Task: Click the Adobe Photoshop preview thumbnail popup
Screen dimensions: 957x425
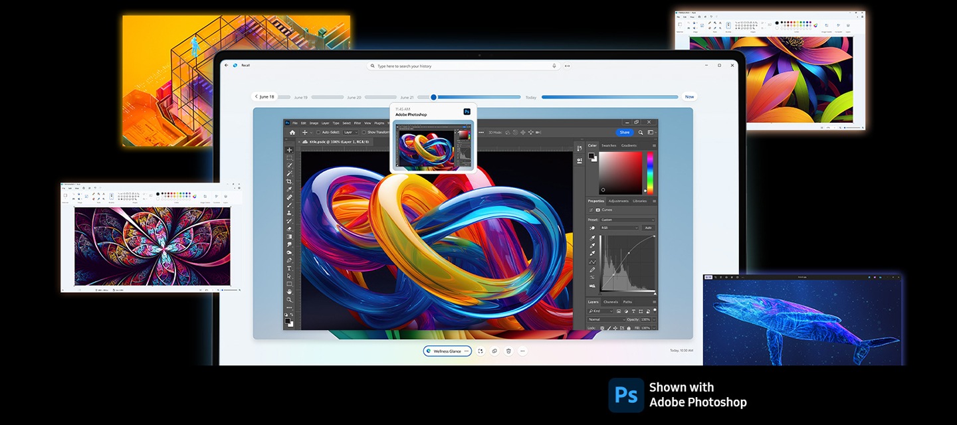Action: point(433,138)
